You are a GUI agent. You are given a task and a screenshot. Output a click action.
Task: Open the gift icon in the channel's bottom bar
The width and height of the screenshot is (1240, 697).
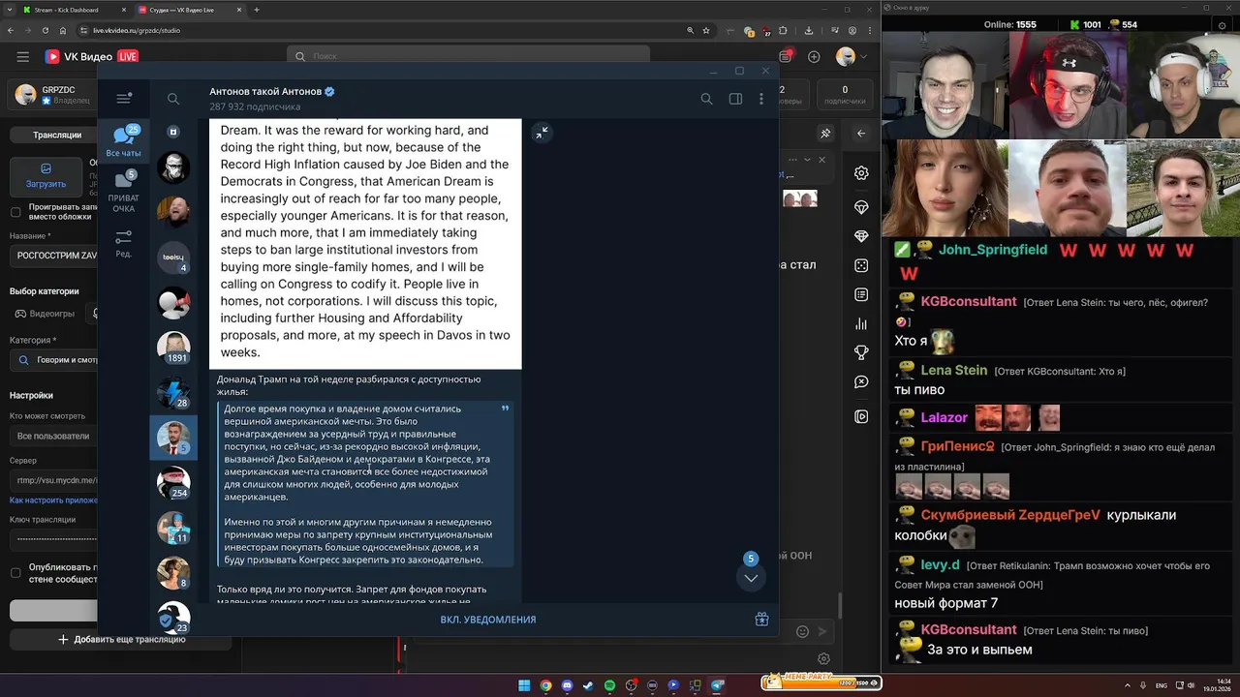[x=762, y=620]
